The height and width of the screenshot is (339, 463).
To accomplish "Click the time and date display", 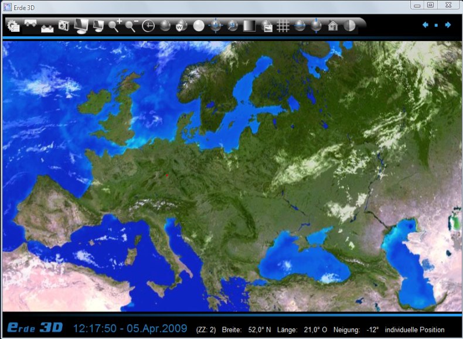I will point(130,327).
